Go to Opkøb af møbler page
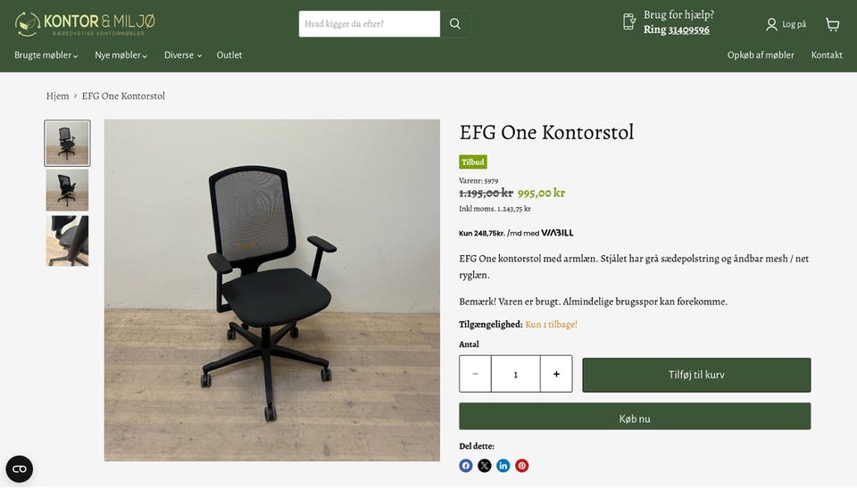This screenshot has width=857, height=488. point(761,55)
